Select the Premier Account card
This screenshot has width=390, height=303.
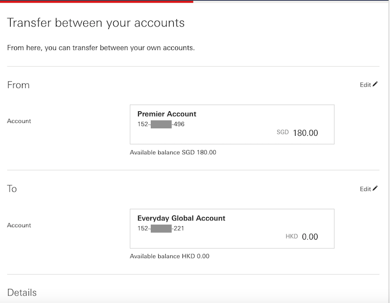[x=232, y=124]
